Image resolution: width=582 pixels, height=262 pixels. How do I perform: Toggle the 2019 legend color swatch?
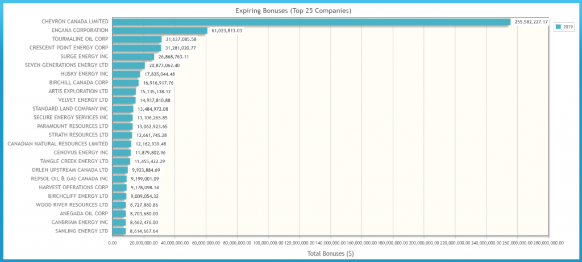coord(558,27)
